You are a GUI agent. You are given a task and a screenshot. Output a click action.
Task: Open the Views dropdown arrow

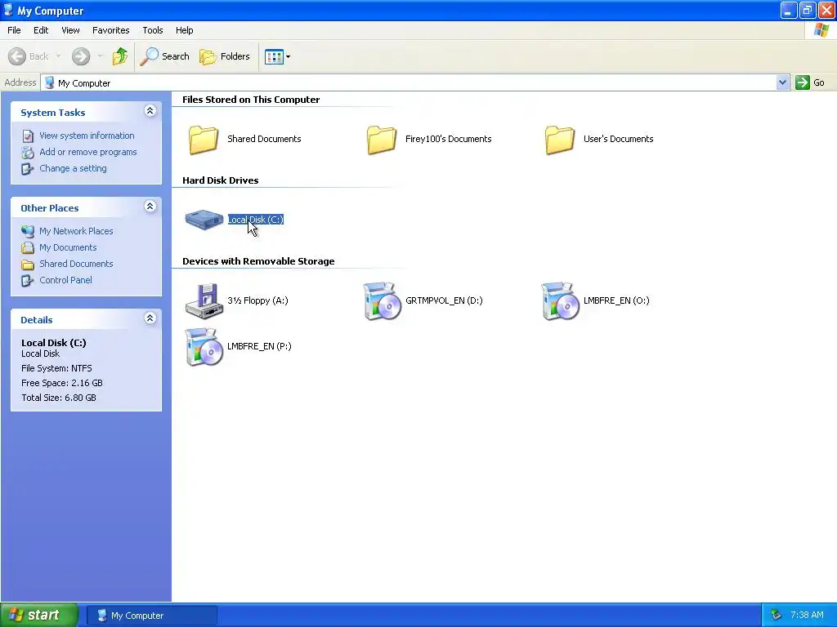click(289, 56)
